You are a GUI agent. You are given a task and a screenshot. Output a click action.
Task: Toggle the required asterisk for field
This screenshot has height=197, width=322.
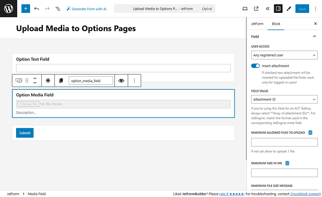(x=48, y=81)
